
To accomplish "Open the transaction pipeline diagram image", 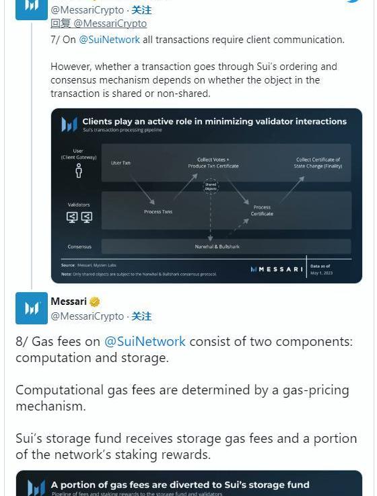I will point(207,196).
